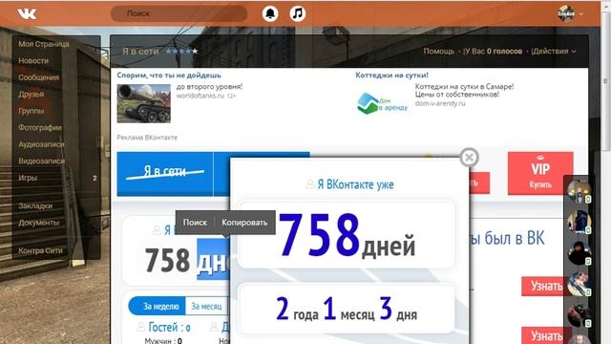The height and width of the screenshot is (344, 611).
Task: Click the VK logo icon
Action: point(27,13)
